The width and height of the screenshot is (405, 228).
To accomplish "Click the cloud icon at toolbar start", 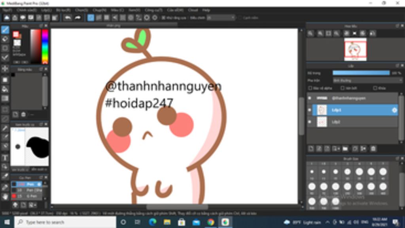I will [x=6, y=17].
